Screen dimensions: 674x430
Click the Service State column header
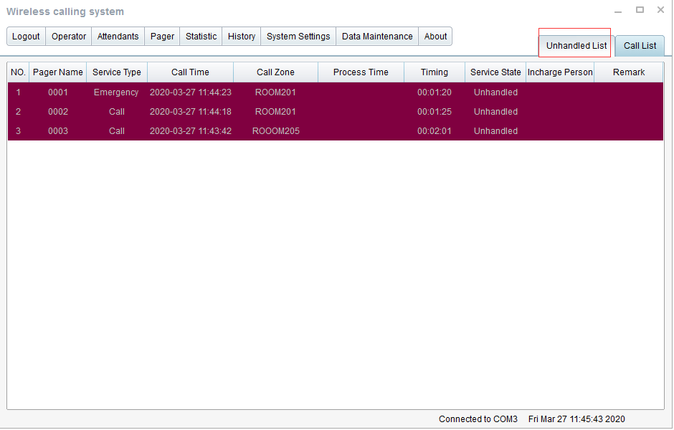click(x=495, y=72)
